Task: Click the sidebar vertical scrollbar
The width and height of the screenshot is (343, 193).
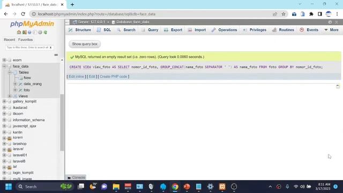Action: (62, 123)
